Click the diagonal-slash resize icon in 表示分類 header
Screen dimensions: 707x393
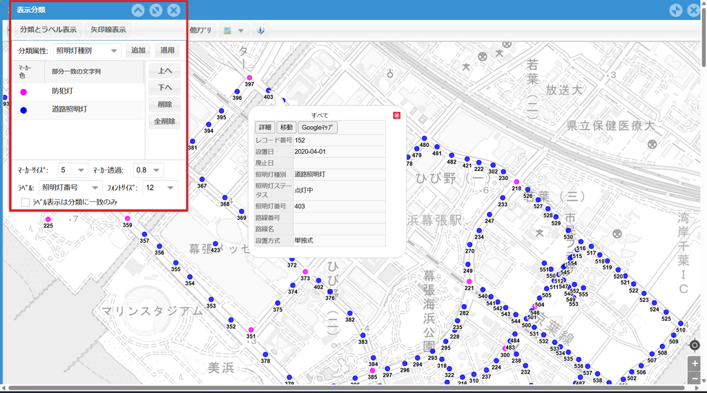[x=156, y=10]
